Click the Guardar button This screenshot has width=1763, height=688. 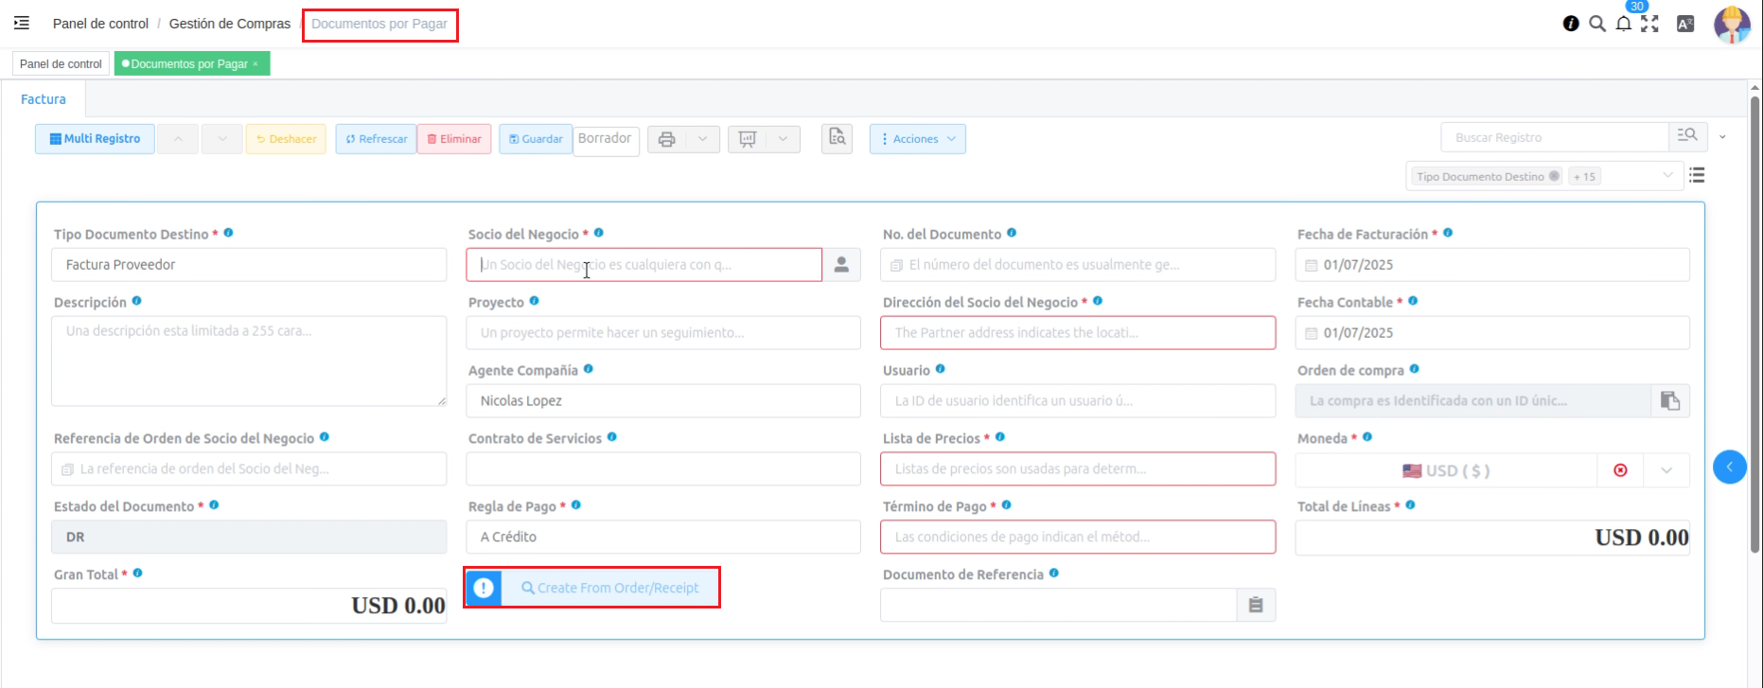pos(536,139)
